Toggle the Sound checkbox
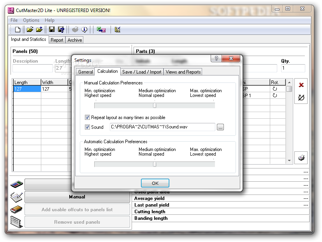The image size is (322, 242). point(87,127)
